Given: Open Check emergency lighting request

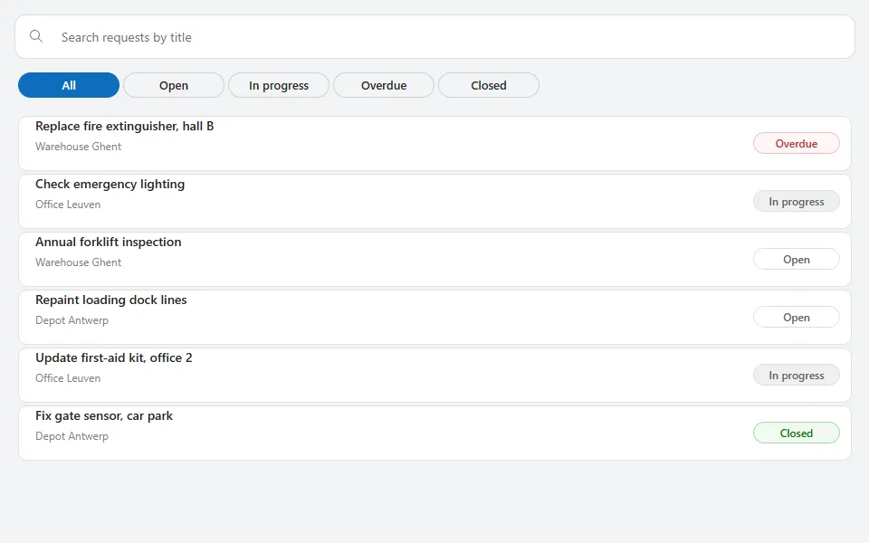Looking at the screenshot, I should tap(434, 201).
